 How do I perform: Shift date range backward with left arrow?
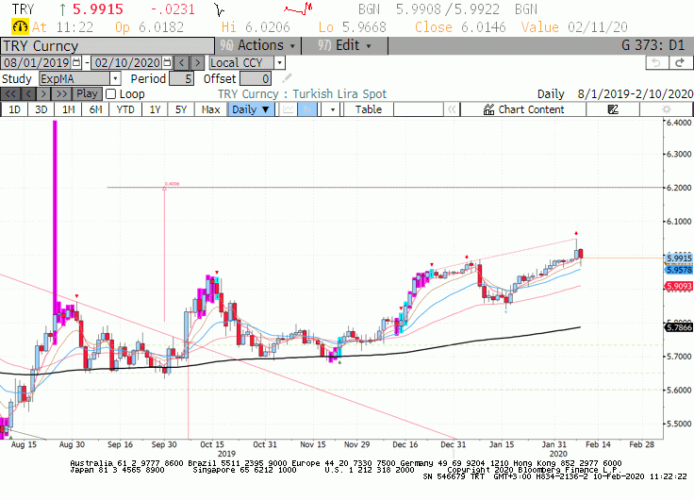(181, 62)
